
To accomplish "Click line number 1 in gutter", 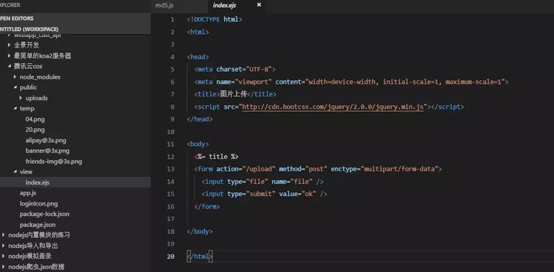I will 172,19.
